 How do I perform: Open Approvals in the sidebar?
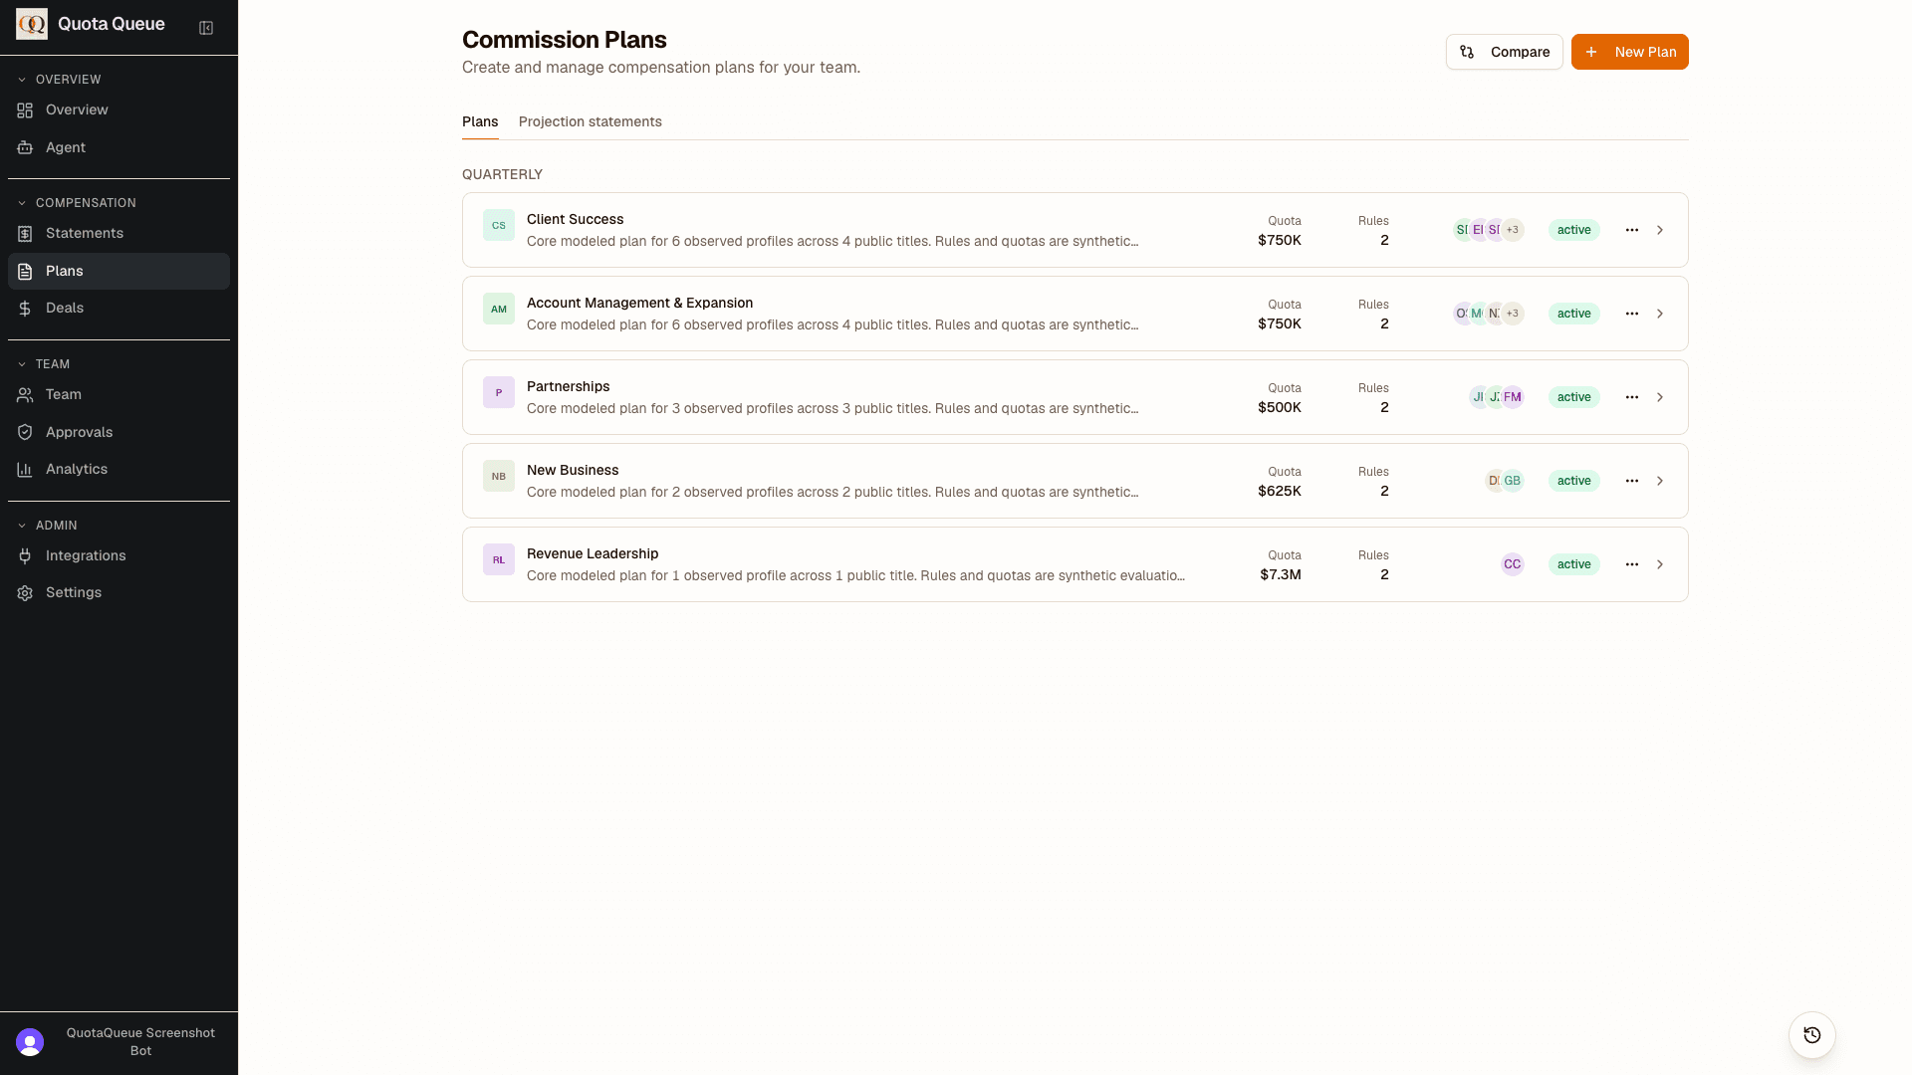[119, 432]
